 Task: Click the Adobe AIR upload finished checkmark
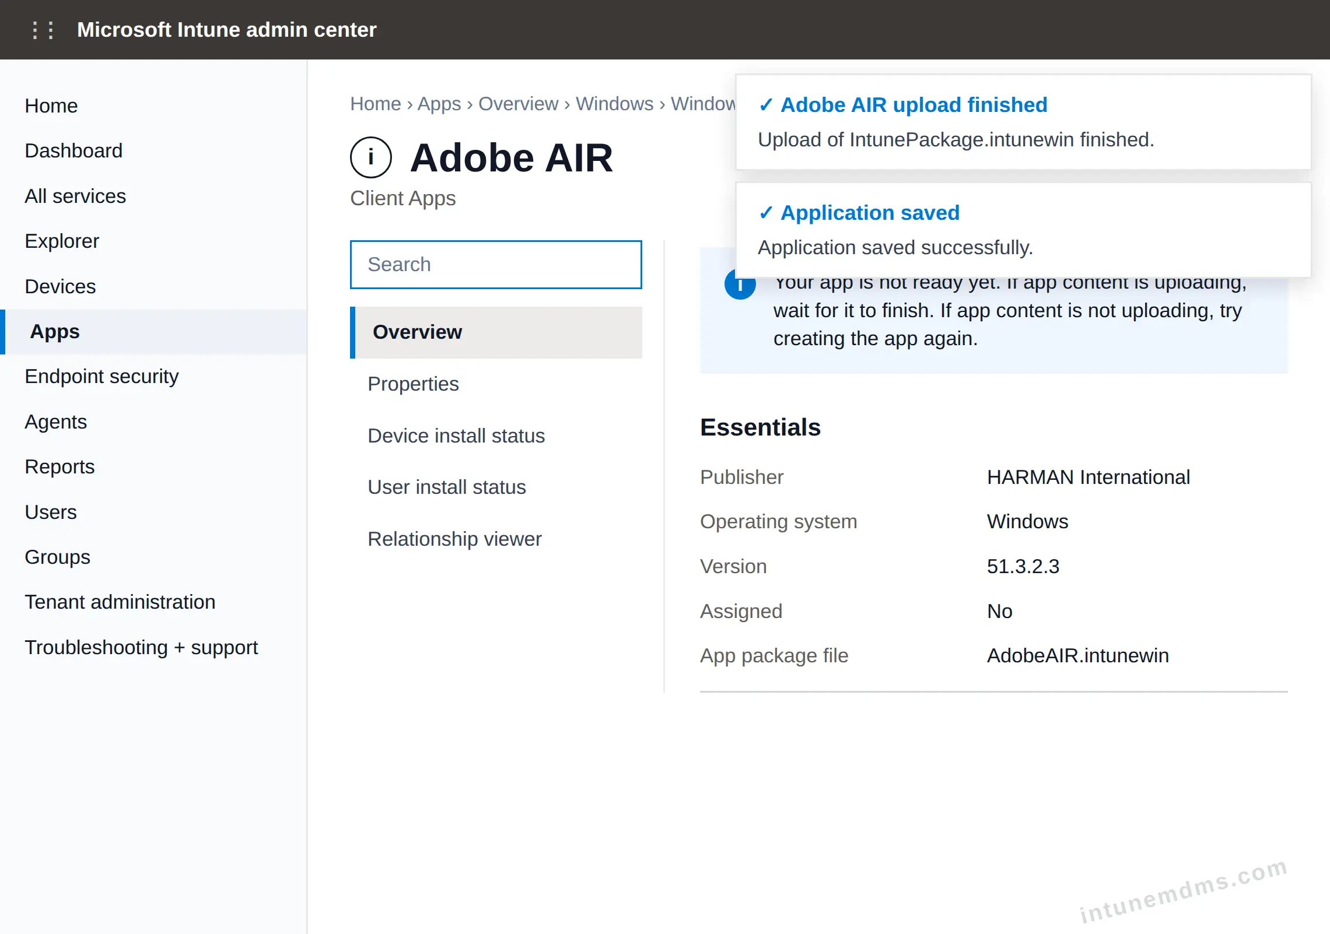coord(766,105)
